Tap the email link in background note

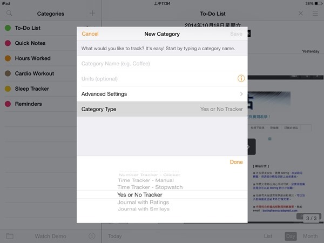(280, 211)
